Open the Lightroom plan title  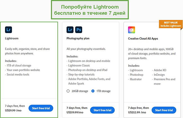click(x=12, y=38)
